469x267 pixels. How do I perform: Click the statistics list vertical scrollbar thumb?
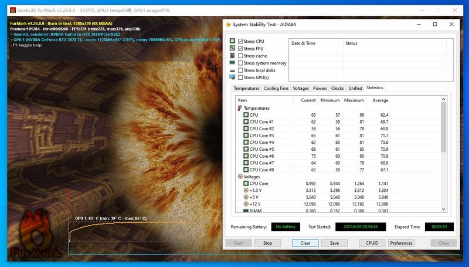coord(444,129)
